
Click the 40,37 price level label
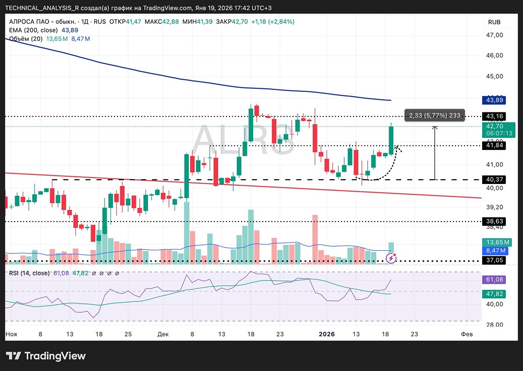[494, 180]
